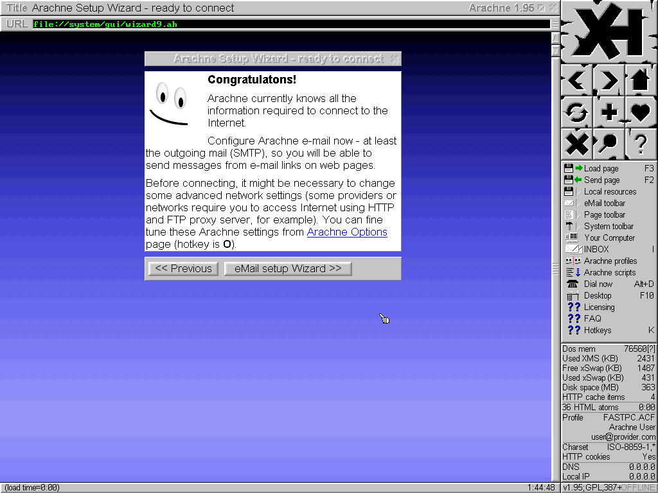Click the OFFLINE status indicator
This screenshot has width=658, height=493.
[x=638, y=488]
